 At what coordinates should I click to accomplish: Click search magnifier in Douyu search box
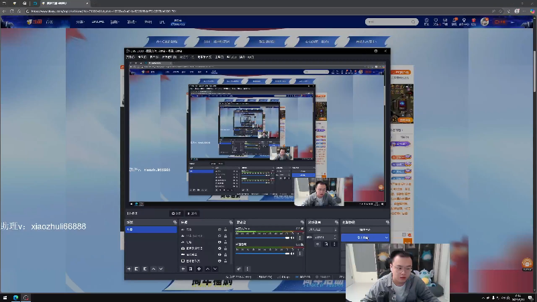pos(413,22)
